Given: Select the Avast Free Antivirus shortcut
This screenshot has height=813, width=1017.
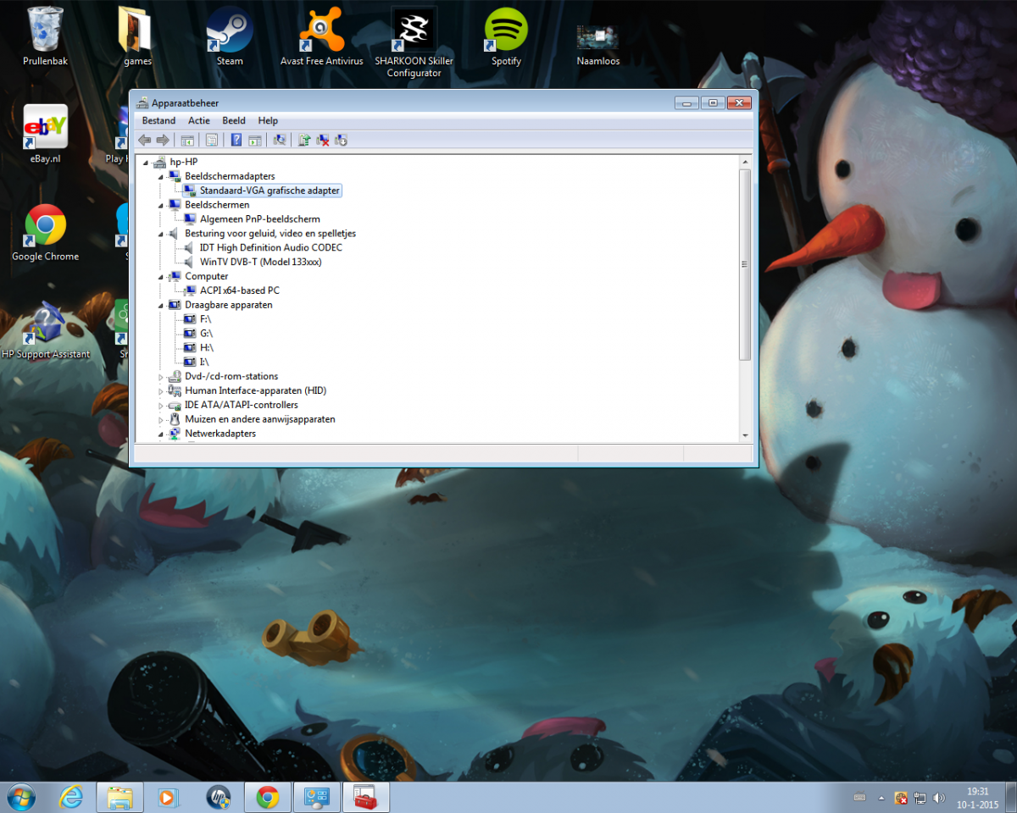Looking at the screenshot, I should pos(321,37).
